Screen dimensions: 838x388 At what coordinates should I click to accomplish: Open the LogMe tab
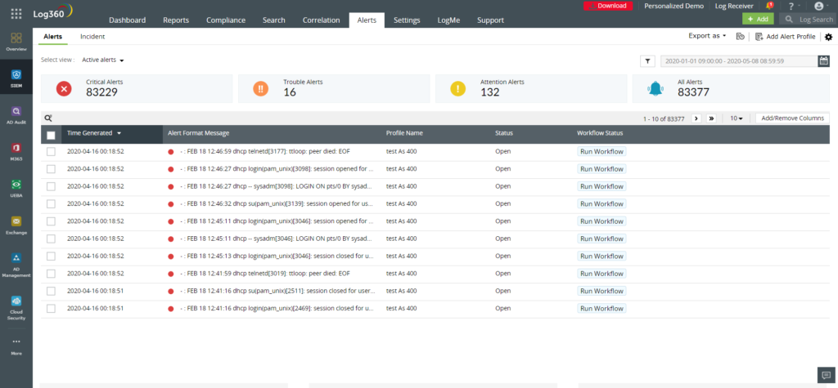448,20
